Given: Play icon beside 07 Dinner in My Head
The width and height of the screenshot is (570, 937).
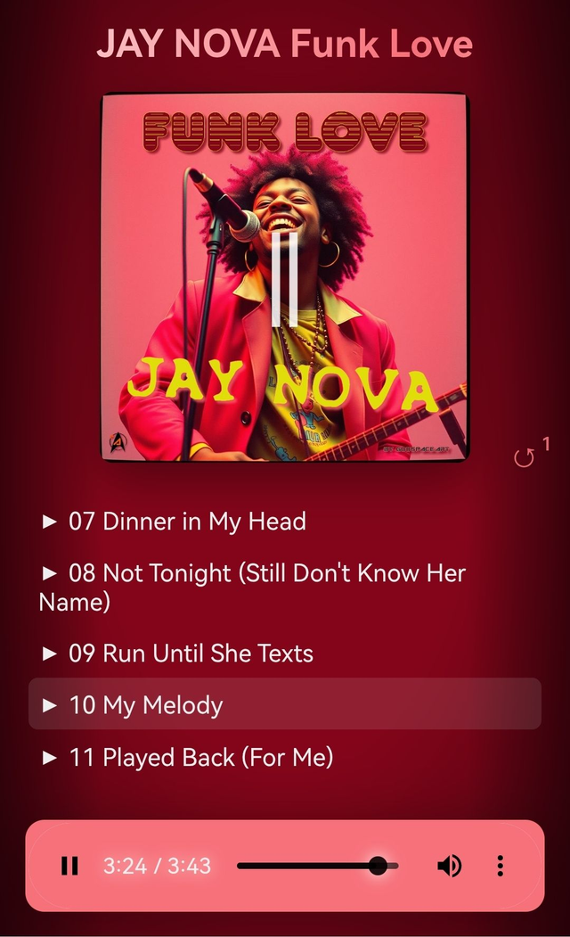Looking at the screenshot, I should pyautogui.click(x=50, y=522).
